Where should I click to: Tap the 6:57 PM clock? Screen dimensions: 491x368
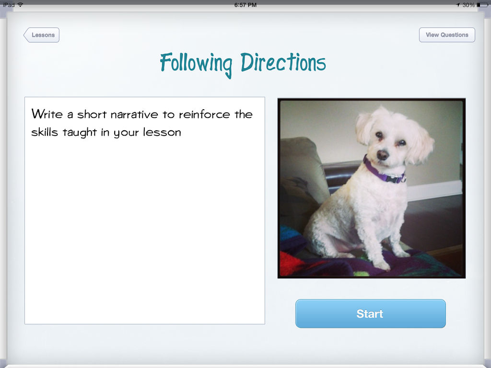click(x=245, y=5)
